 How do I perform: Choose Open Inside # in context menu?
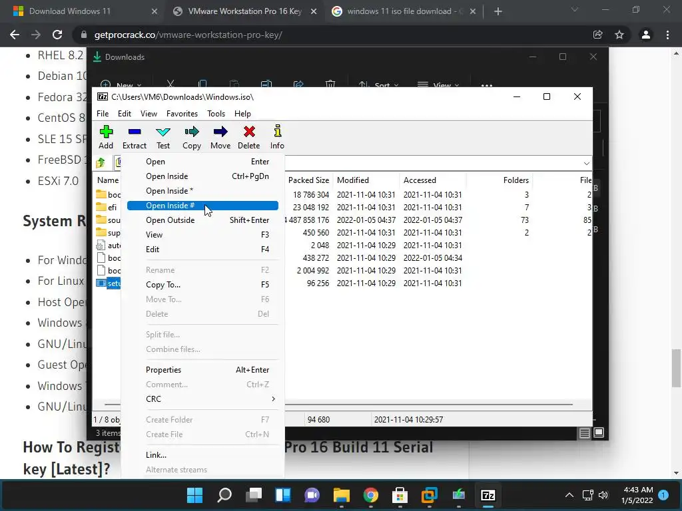coord(202,206)
